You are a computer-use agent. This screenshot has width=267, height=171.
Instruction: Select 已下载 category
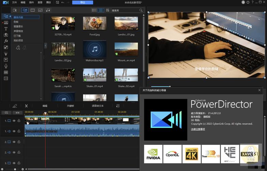[x=17, y=36]
